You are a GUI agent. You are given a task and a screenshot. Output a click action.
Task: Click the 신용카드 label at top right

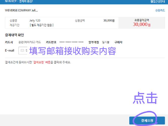tap(160, 10)
